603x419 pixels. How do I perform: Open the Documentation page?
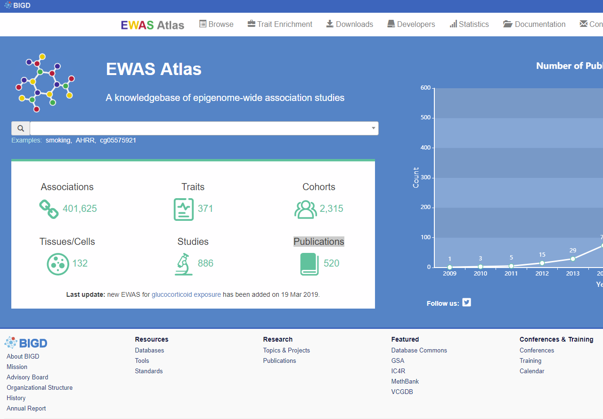pyautogui.click(x=534, y=24)
